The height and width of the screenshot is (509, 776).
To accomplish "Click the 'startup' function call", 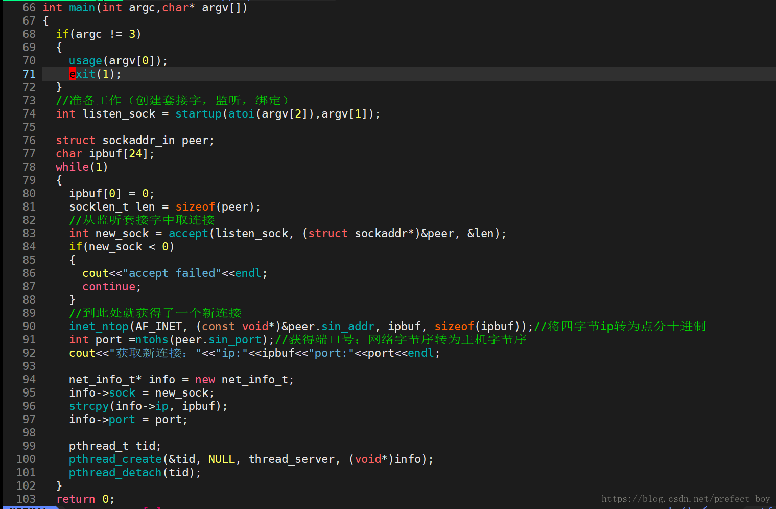I will 199,114.
